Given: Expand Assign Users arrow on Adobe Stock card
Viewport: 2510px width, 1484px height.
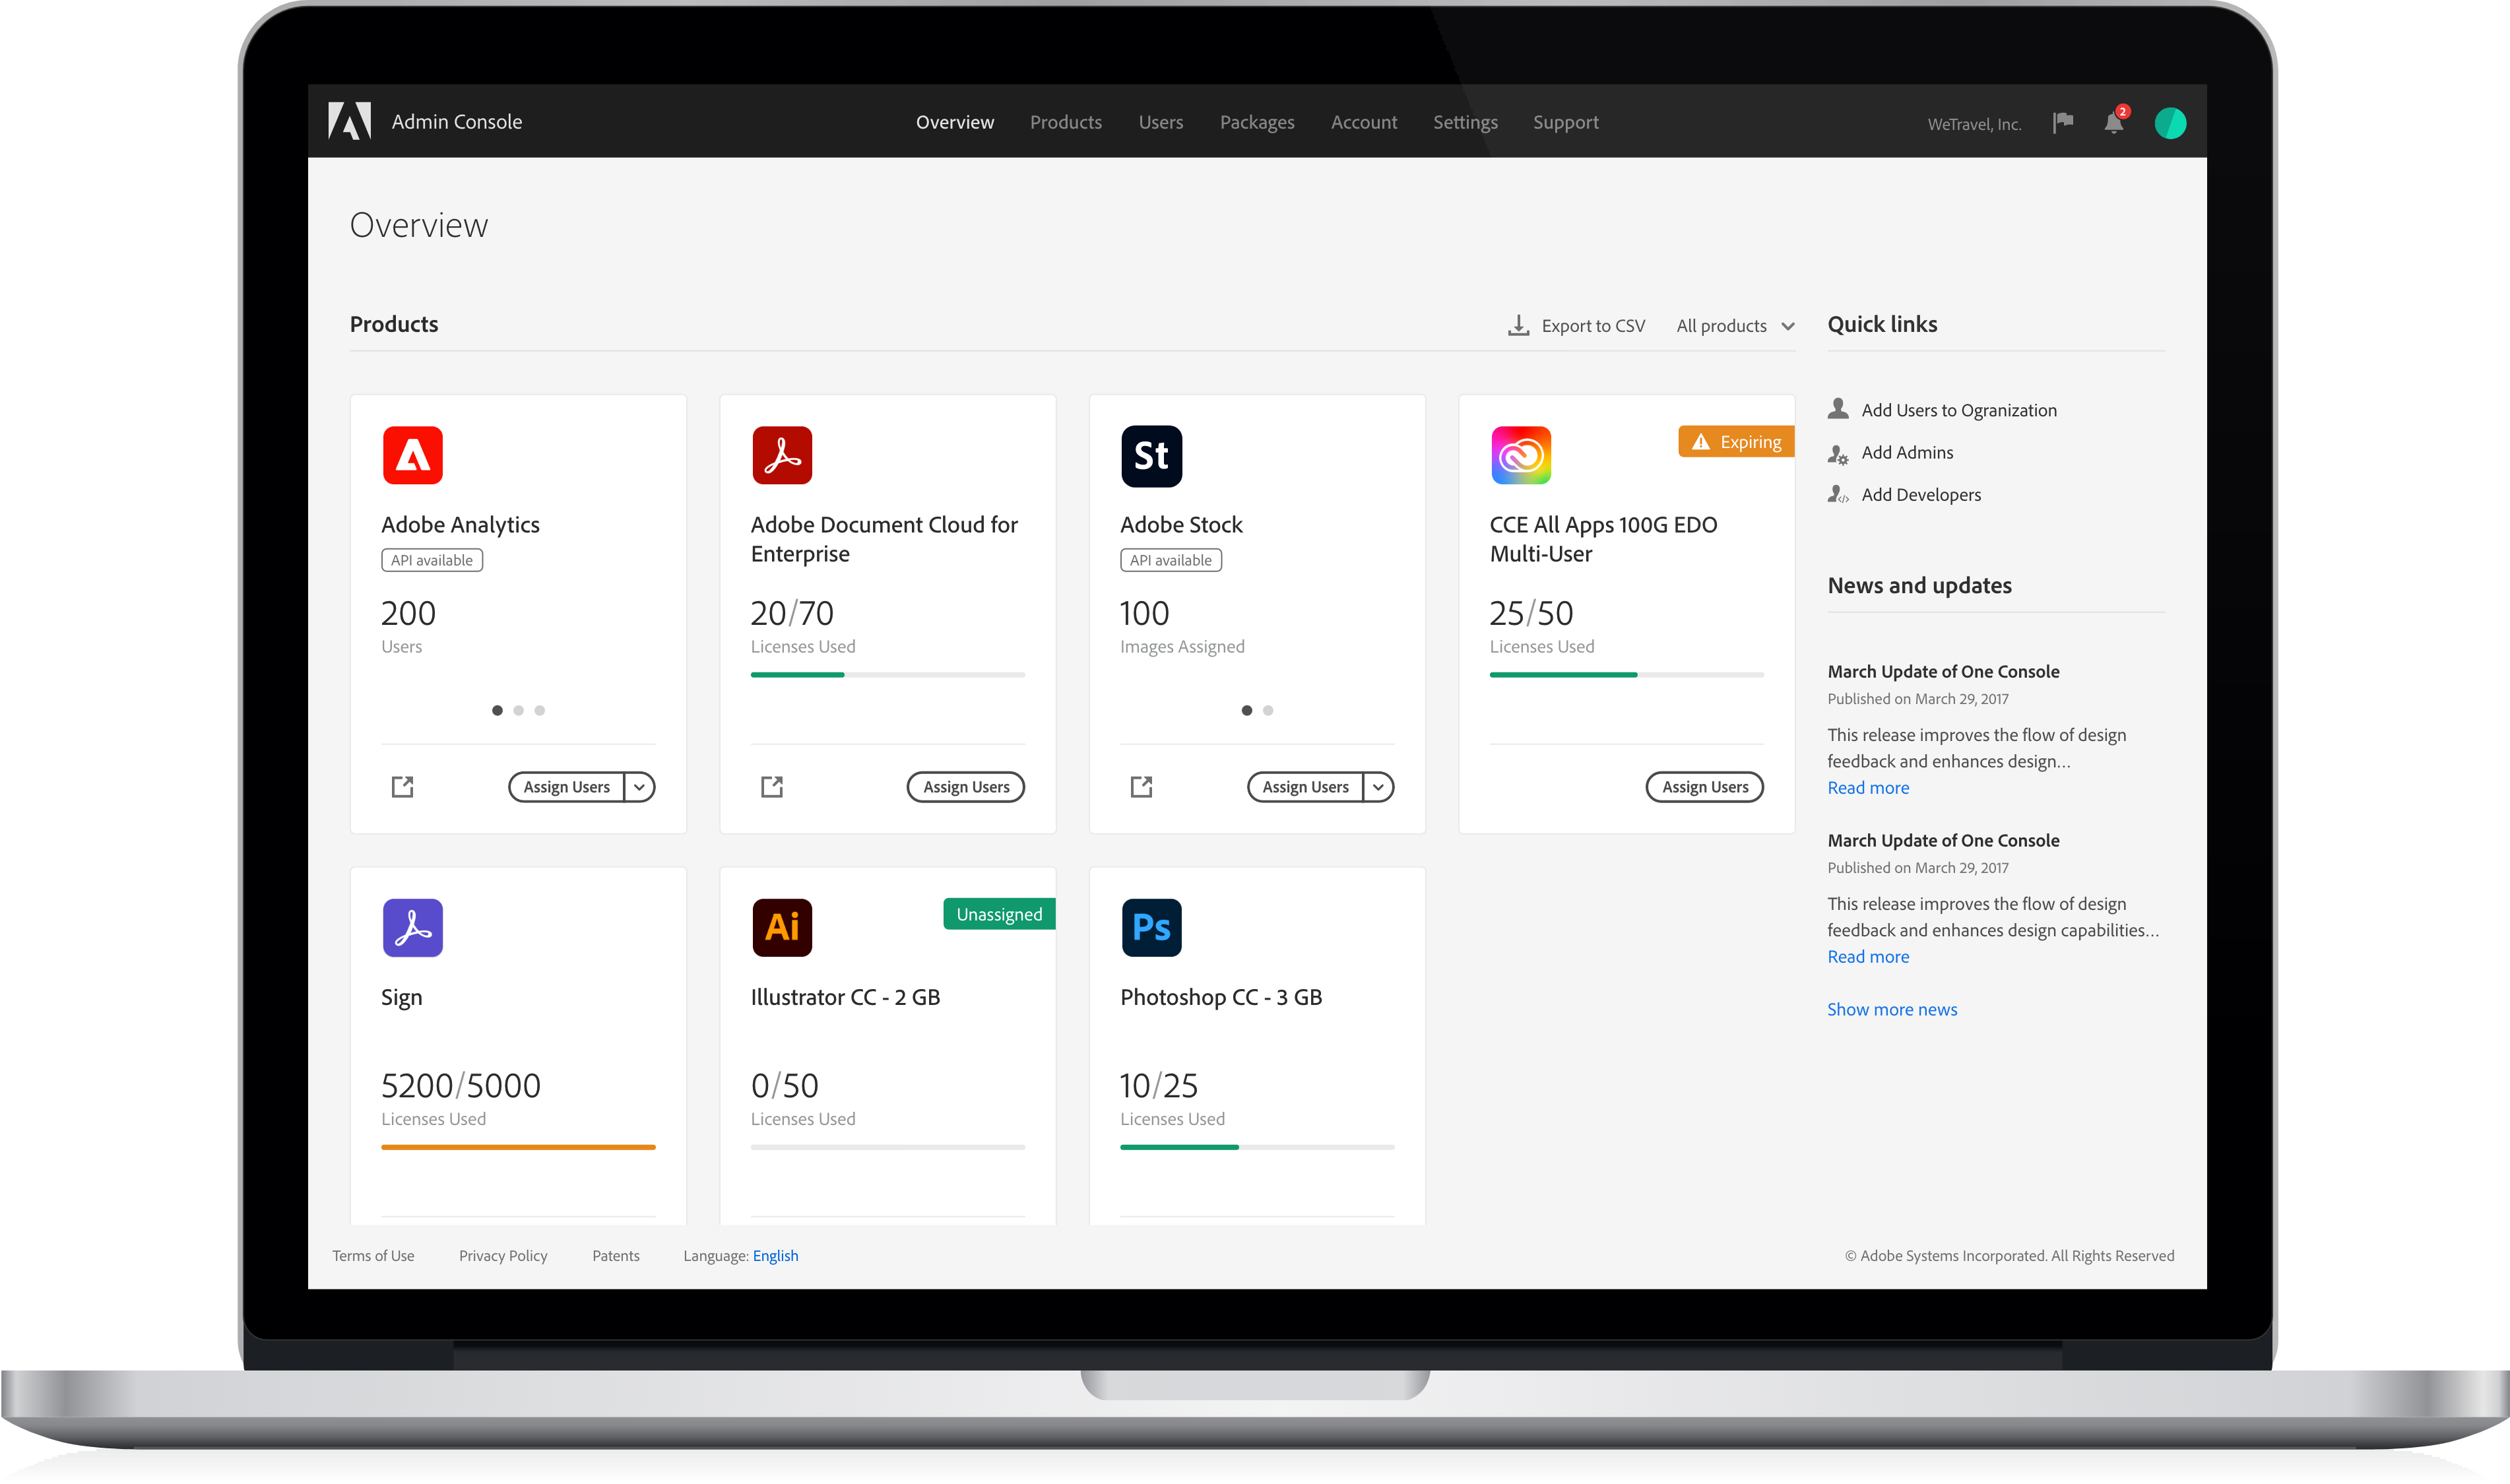Looking at the screenshot, I should point(1379,787).
